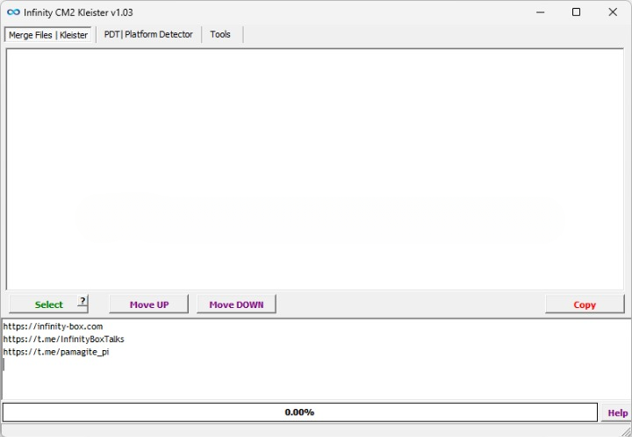Click the Move DOWN button
This screenshot has height=437, width=632.
click(236, 304)
